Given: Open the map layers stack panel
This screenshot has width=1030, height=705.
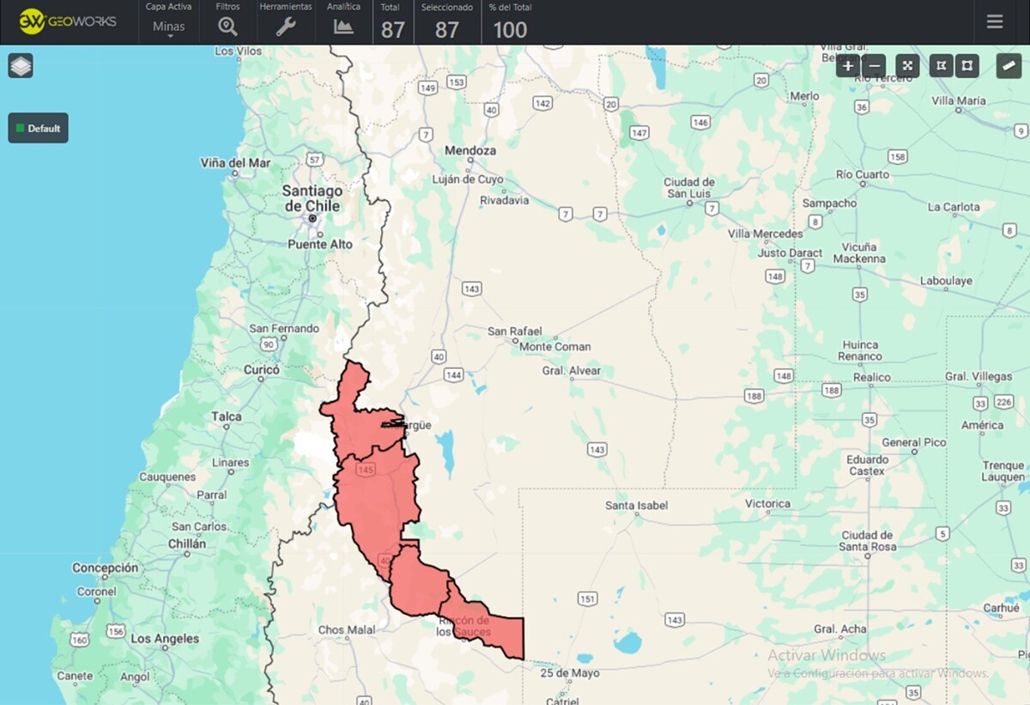Looking at the screenshot, I should coord(21,65).
